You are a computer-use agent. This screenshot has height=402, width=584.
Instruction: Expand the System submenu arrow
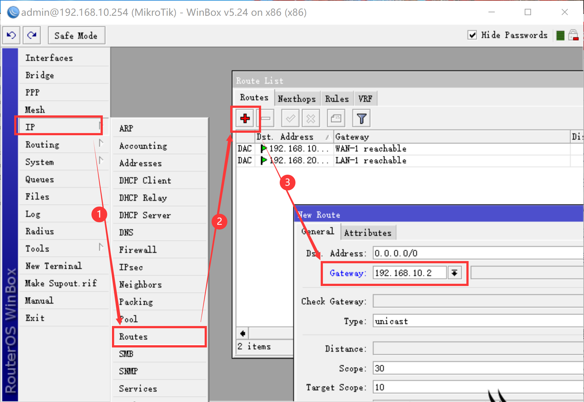pos(101,161)
